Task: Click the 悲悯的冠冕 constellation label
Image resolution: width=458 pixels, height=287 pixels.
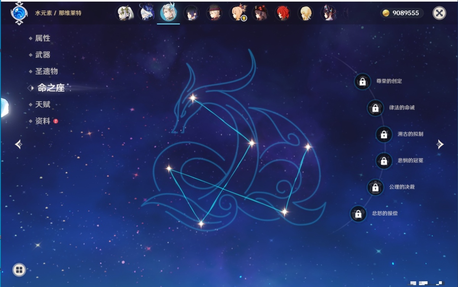Action: (410, 161)
